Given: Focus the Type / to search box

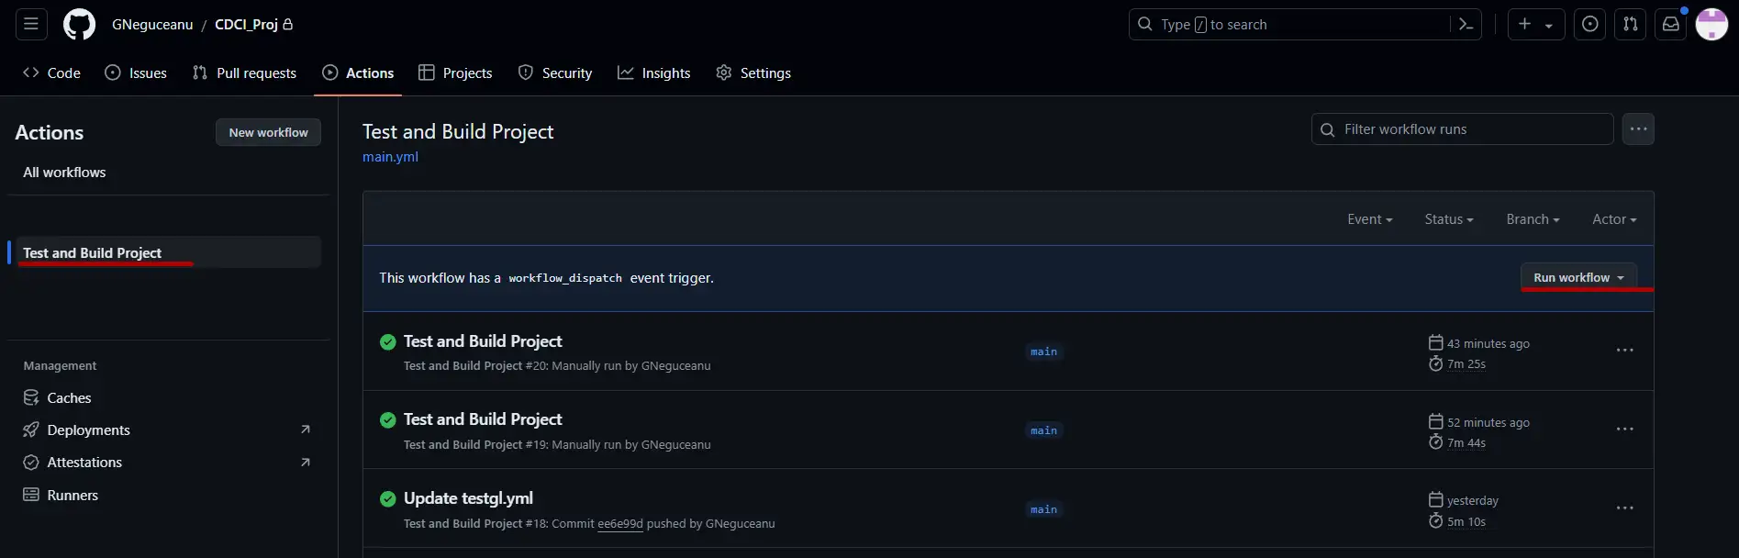Looking at the screenshot, I should (x=1289, y=25).
